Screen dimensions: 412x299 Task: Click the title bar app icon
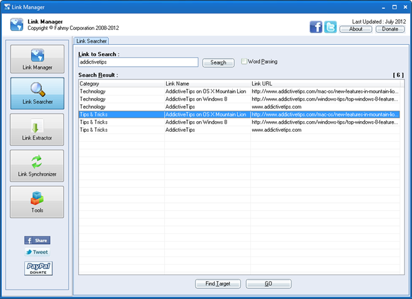coord(7,7)
